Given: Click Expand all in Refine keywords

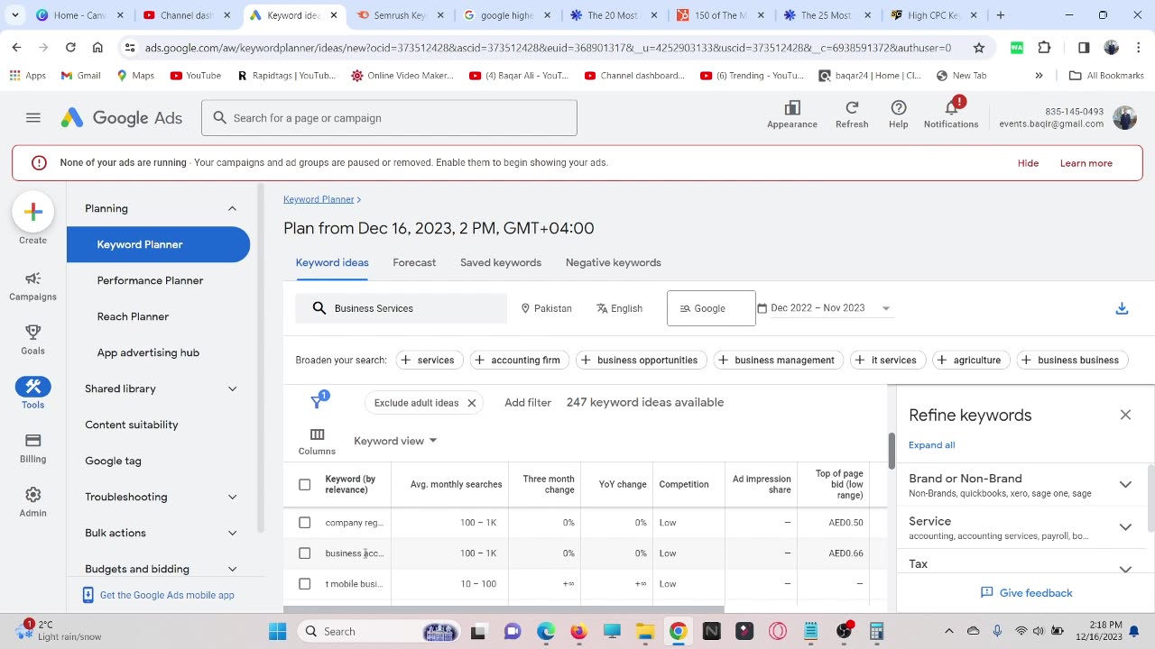Looking at the screenshot, I should [931, 445].
